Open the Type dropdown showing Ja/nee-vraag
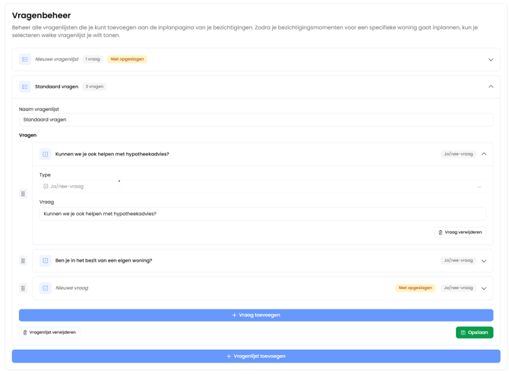Image resolution: width=509 pixels, height=374 pixels. pyautogui.click(x=262, y=187)
